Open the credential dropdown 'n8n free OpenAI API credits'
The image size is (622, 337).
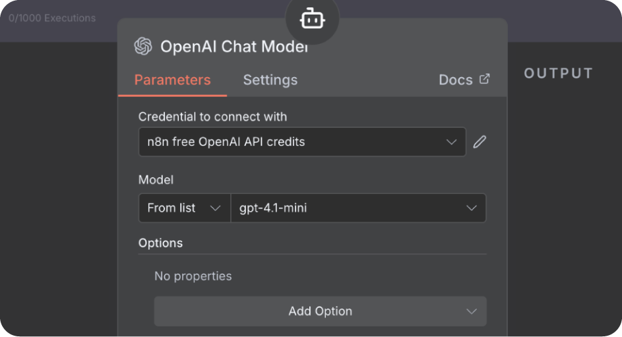302,142
